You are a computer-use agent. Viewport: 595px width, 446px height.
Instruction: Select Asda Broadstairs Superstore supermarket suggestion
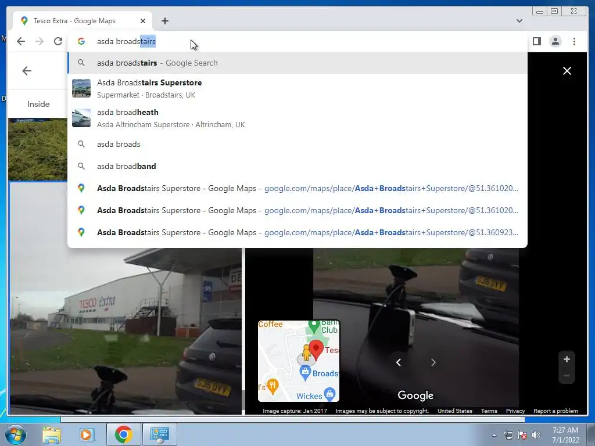pos(297,88)
